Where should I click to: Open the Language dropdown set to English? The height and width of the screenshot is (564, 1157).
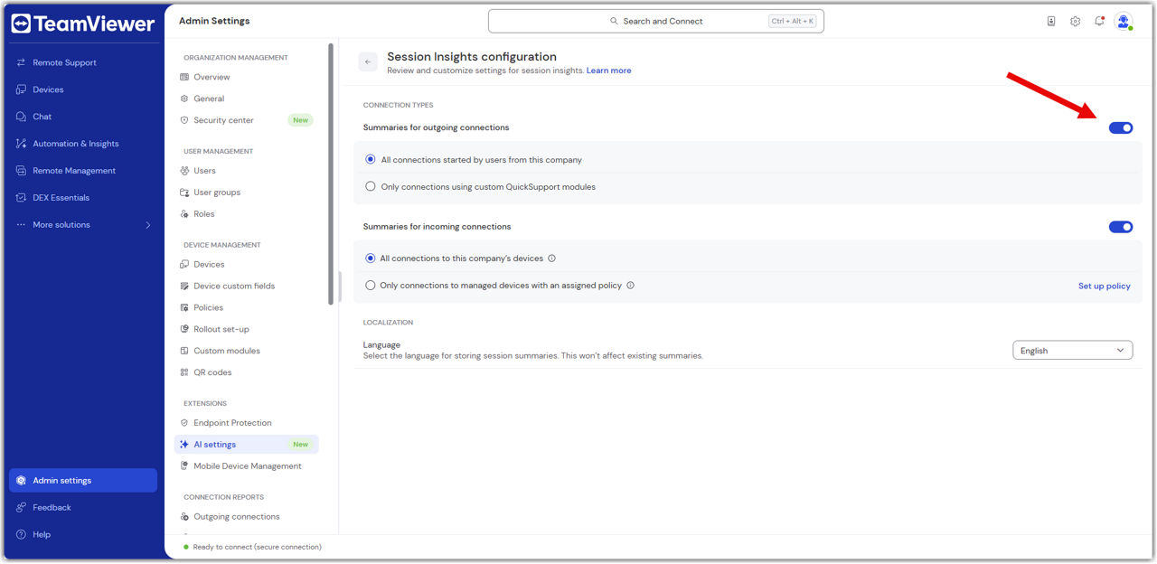(1072, 351)
